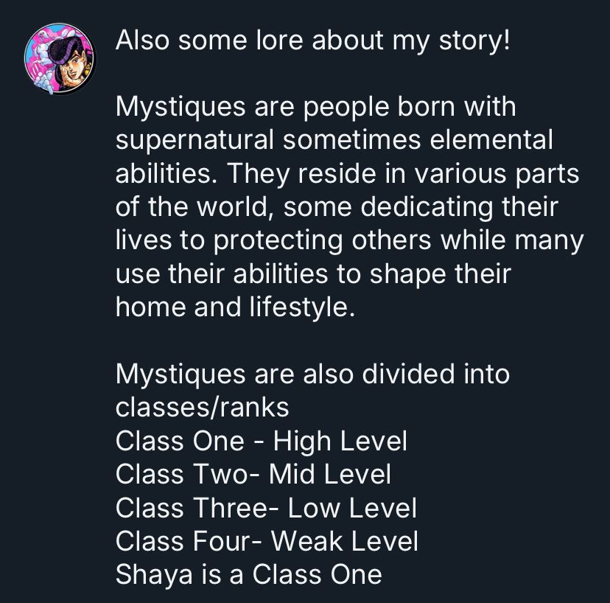Select the word "story!" in the opening line
Image resolution: width=610 pixels, height=603 pixels.
(474, 41)
